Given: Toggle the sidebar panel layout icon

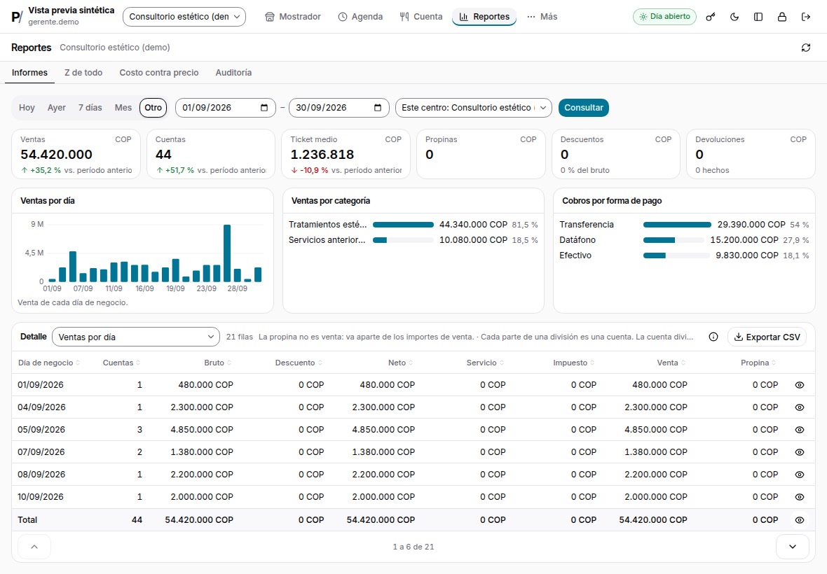Looking at the screenshot, I should pyautogui.click(x=758, y=17).
